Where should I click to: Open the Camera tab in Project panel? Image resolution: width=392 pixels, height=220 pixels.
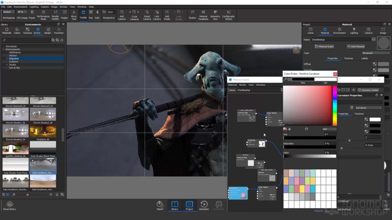point(368,30)
